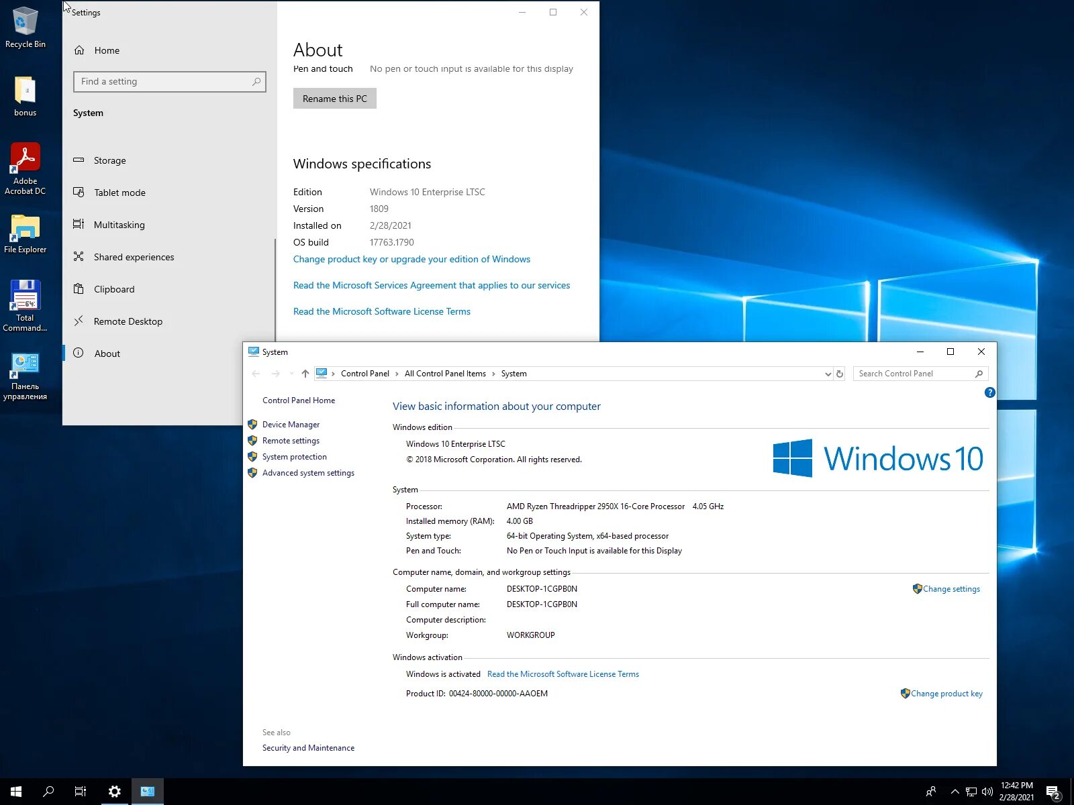Open Microsoft Services Agreement link
Viewport: 1074px width, 805px height.
pos(432,285)
